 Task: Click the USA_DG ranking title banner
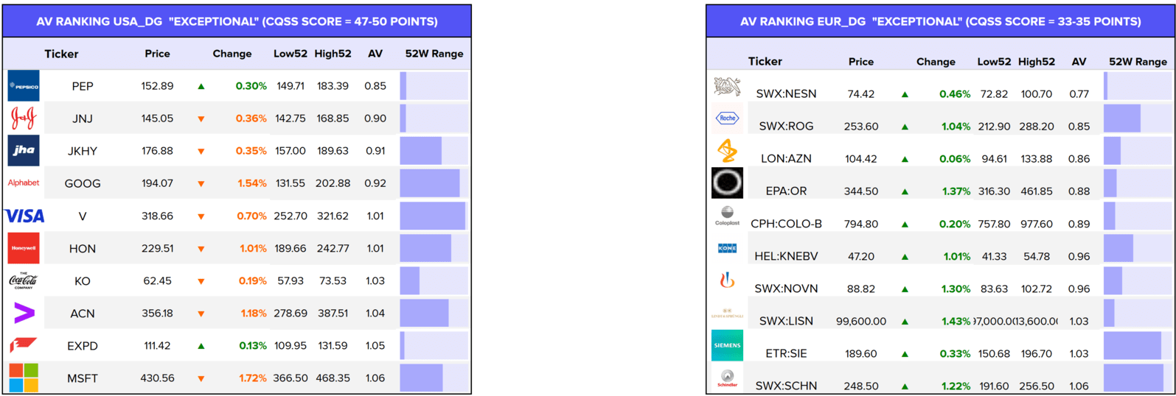237,21
